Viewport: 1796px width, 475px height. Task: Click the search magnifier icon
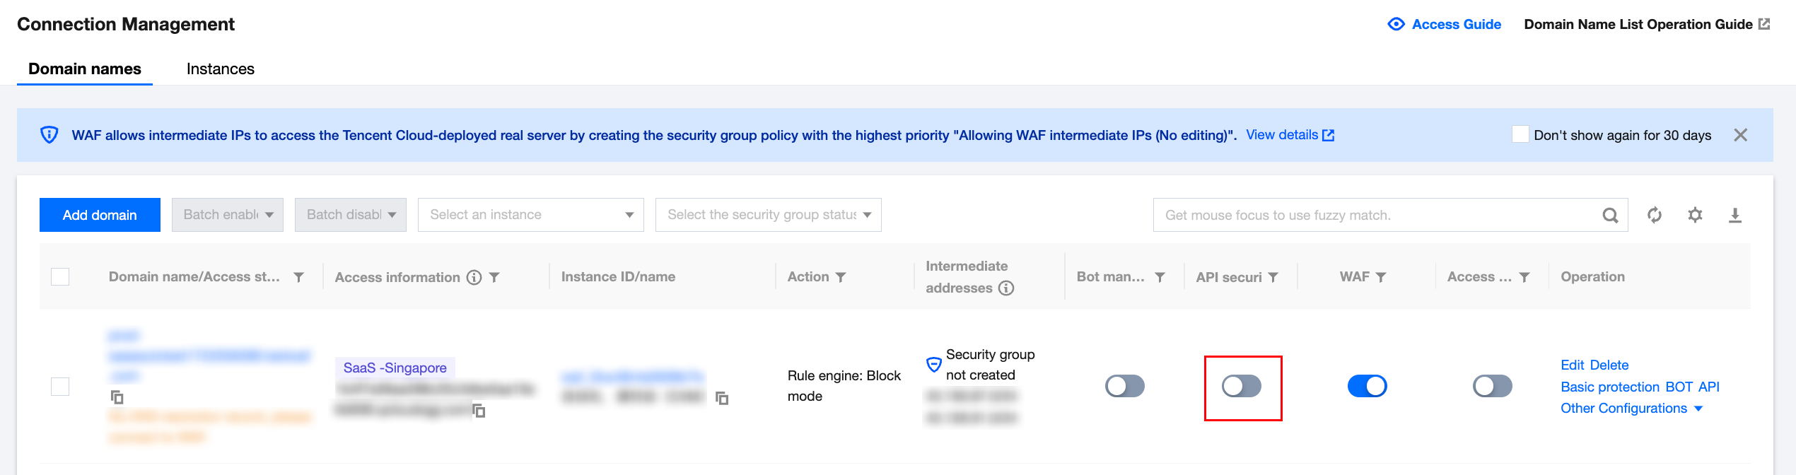tap(1610, 215)
